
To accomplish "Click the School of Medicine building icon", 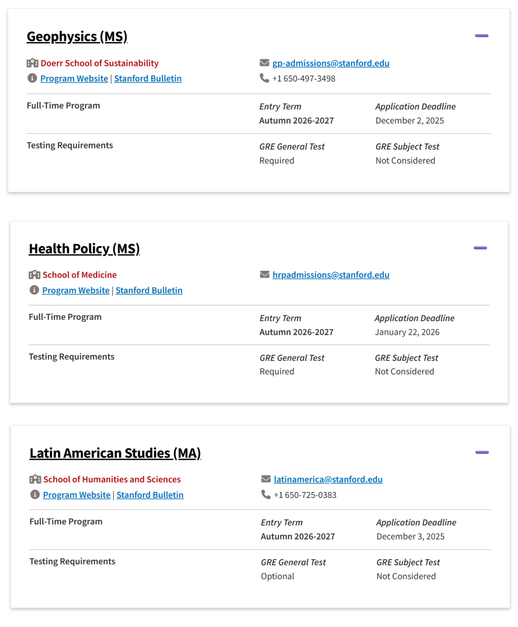I will coord(34,275).
